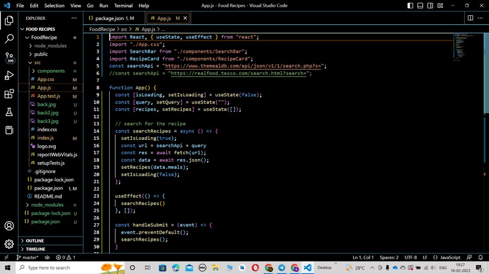Open the Windows Start menu

tap(7, 268)
